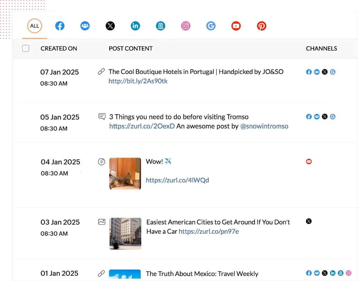Click the @snowintromso mention link
The image size is (358, 281).
point(264,126)
